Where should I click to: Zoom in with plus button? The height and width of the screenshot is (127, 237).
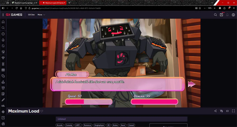pos(215,8)
